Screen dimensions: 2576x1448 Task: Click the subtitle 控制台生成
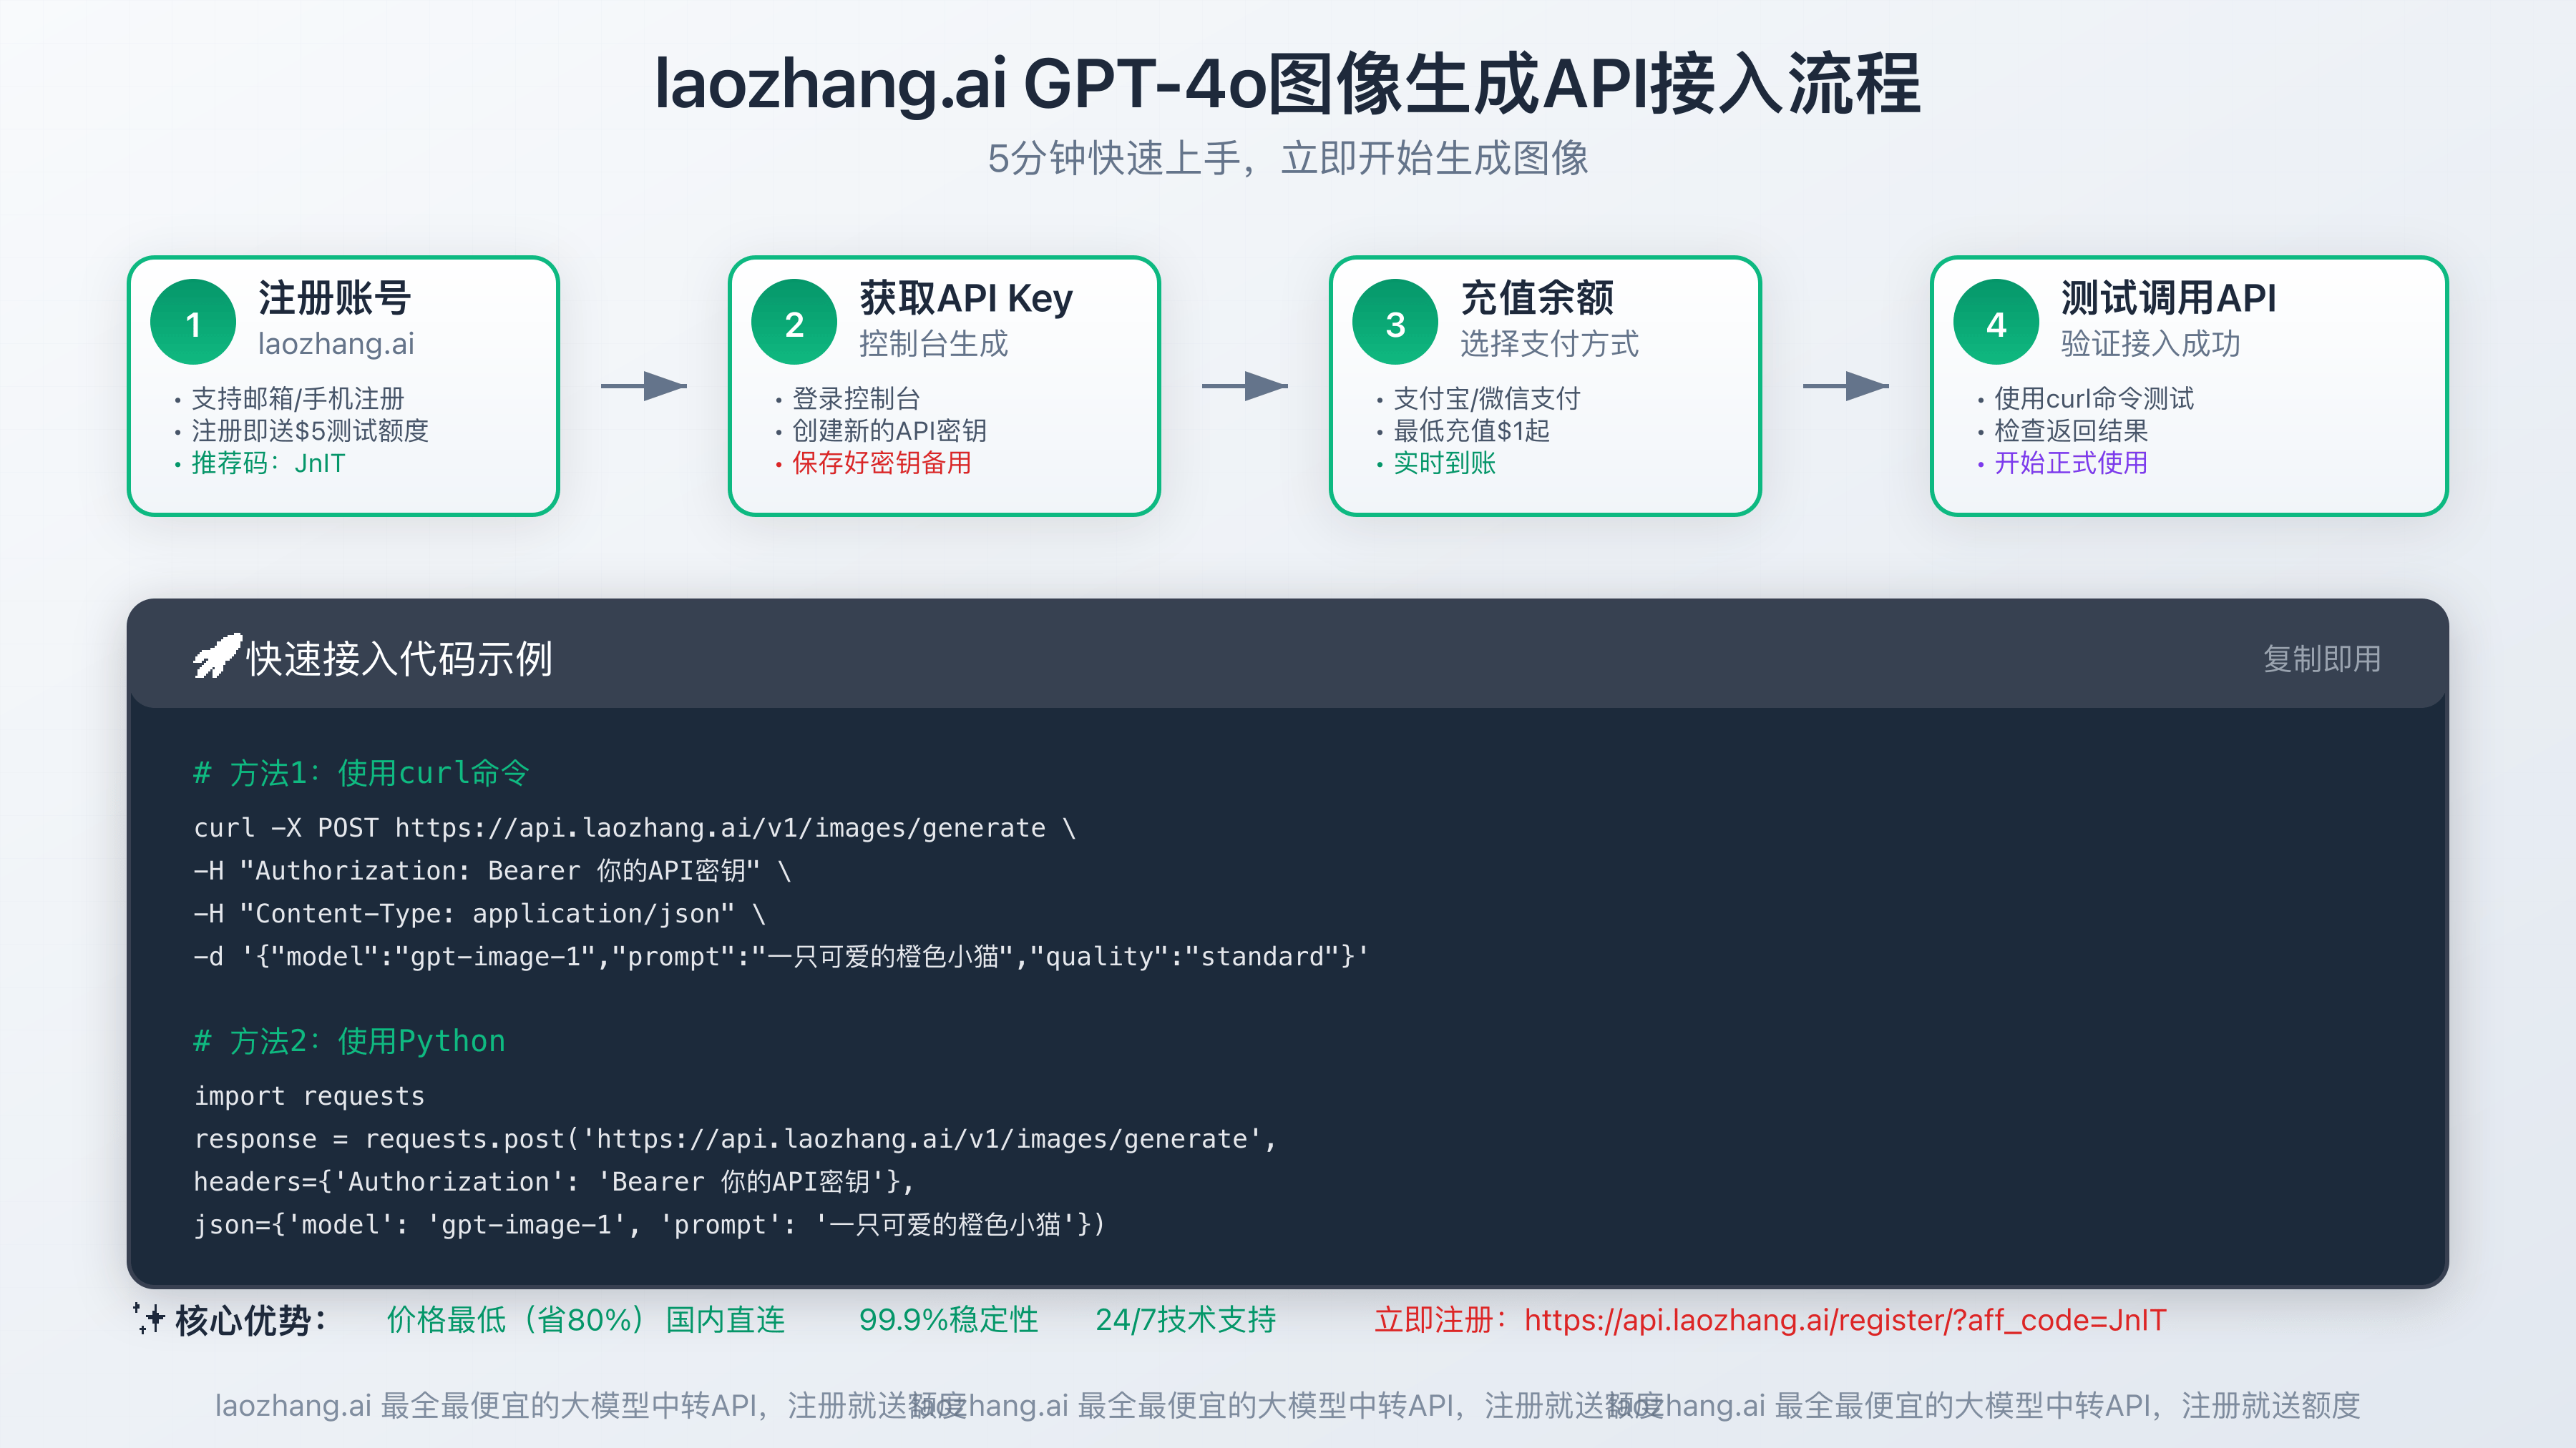933,344
